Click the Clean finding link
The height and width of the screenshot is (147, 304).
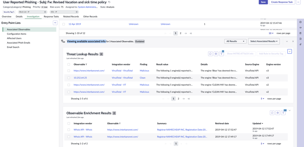pyautogui.click(x=142, y=78)
